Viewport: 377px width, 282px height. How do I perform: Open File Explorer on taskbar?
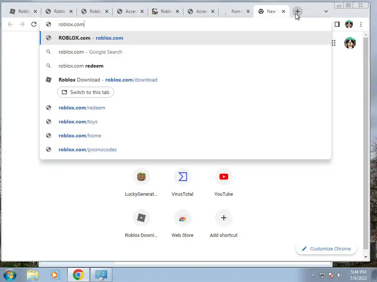pos(33,275)
